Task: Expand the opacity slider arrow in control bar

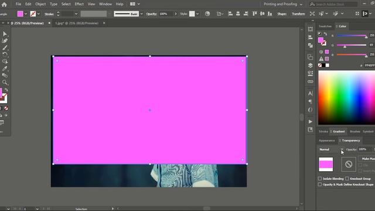Action: [x=176, y=14]
